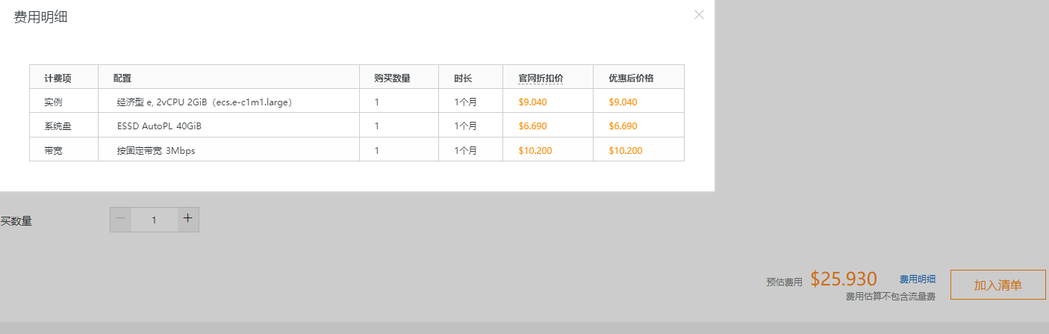Click the 费用估算不包含流量费 note
1049x334 pixels.
coord(890,296)
